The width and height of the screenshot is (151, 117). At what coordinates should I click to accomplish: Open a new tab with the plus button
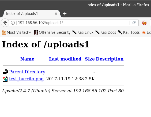(65, 14)
